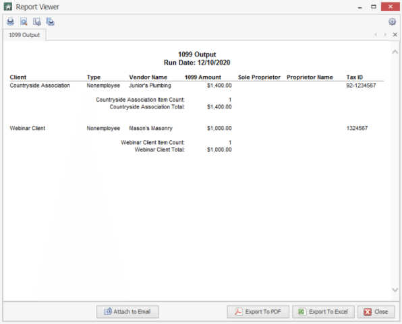Click the scrollbar down arrow
402x324 pixels.
click(395, 290)
